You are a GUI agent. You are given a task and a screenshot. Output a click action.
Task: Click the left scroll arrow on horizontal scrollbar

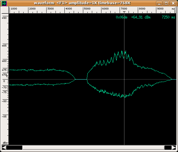pos(4,148)
